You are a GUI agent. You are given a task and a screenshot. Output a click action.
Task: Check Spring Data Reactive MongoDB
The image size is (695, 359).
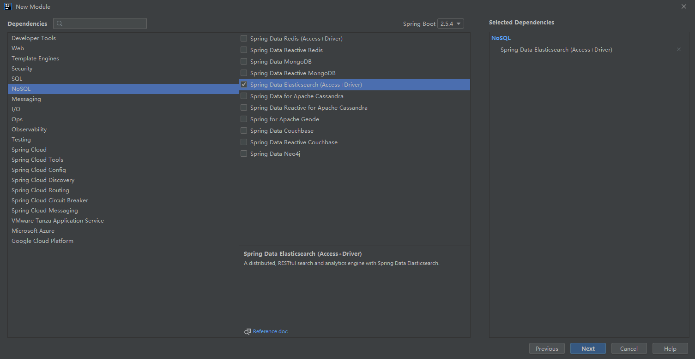244,73
